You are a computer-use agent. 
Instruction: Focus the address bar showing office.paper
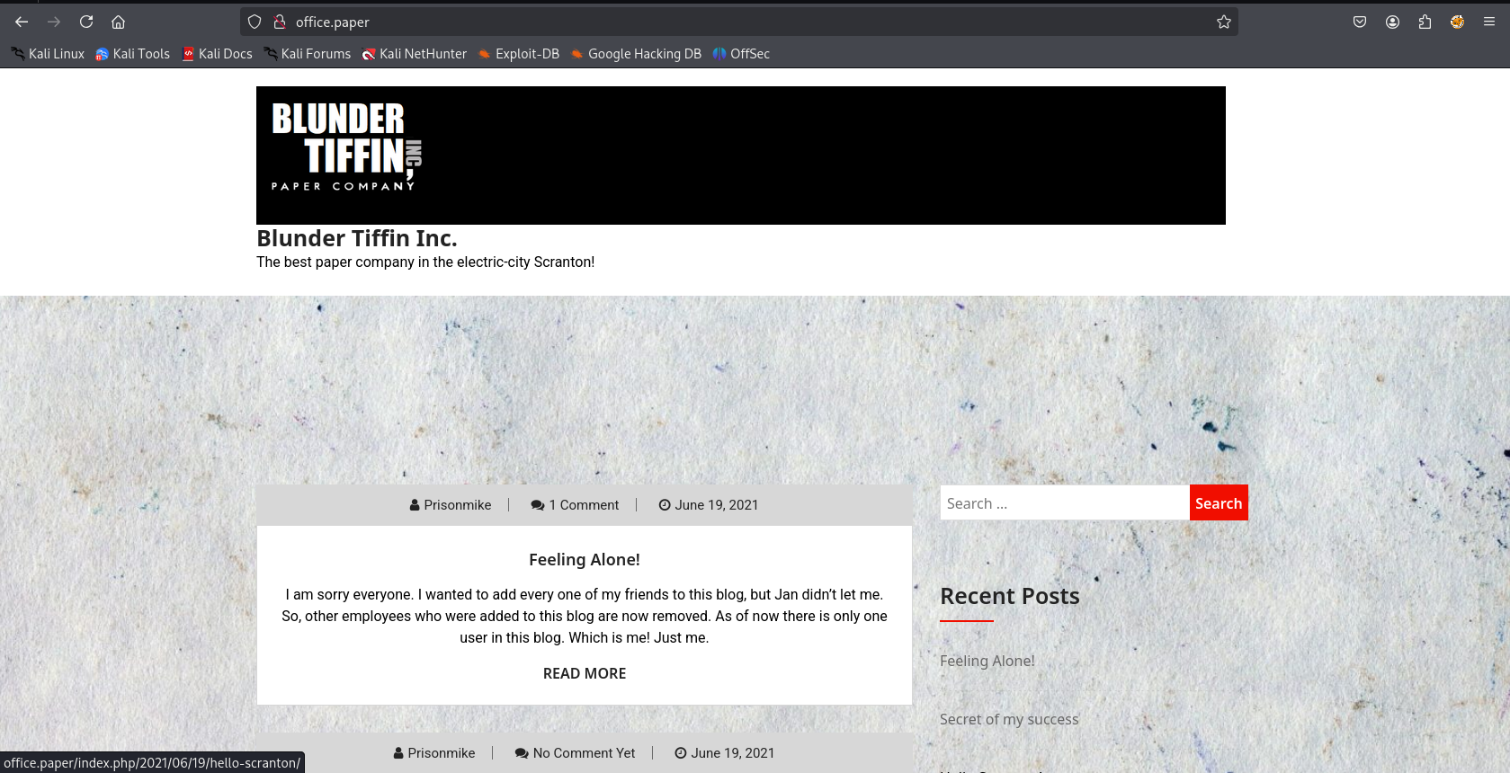click(x=719, y=22)
